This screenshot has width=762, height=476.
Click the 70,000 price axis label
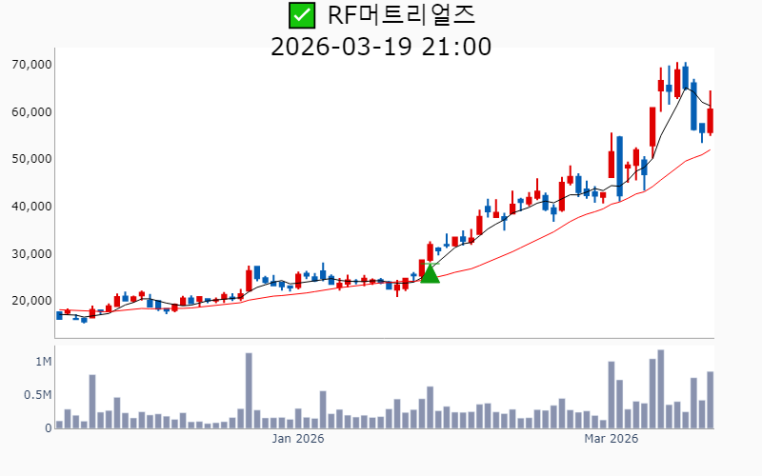(32, 65)
